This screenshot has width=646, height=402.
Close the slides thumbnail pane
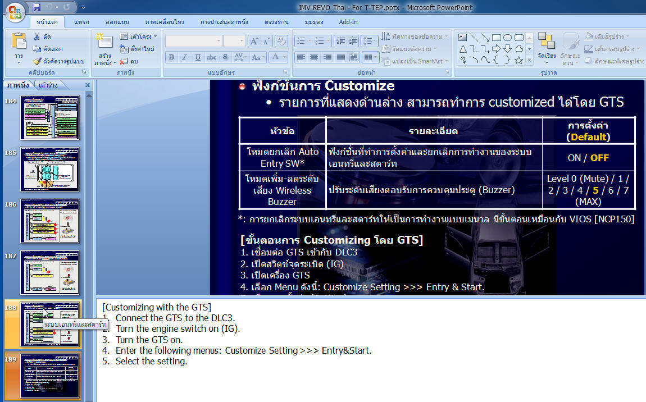coord(87,85)
